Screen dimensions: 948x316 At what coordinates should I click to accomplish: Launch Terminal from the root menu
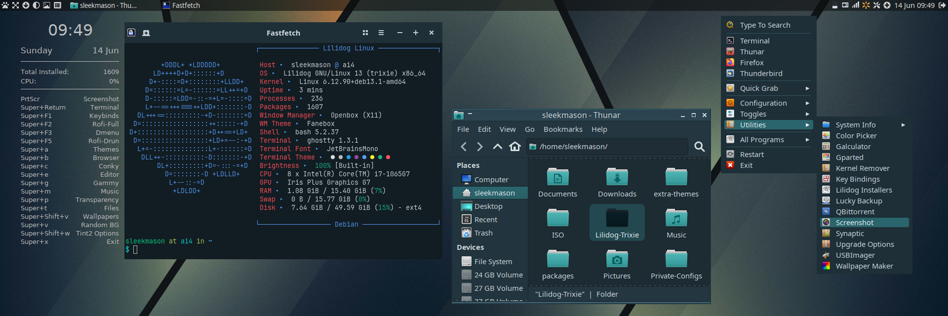(x=769, y=40)
